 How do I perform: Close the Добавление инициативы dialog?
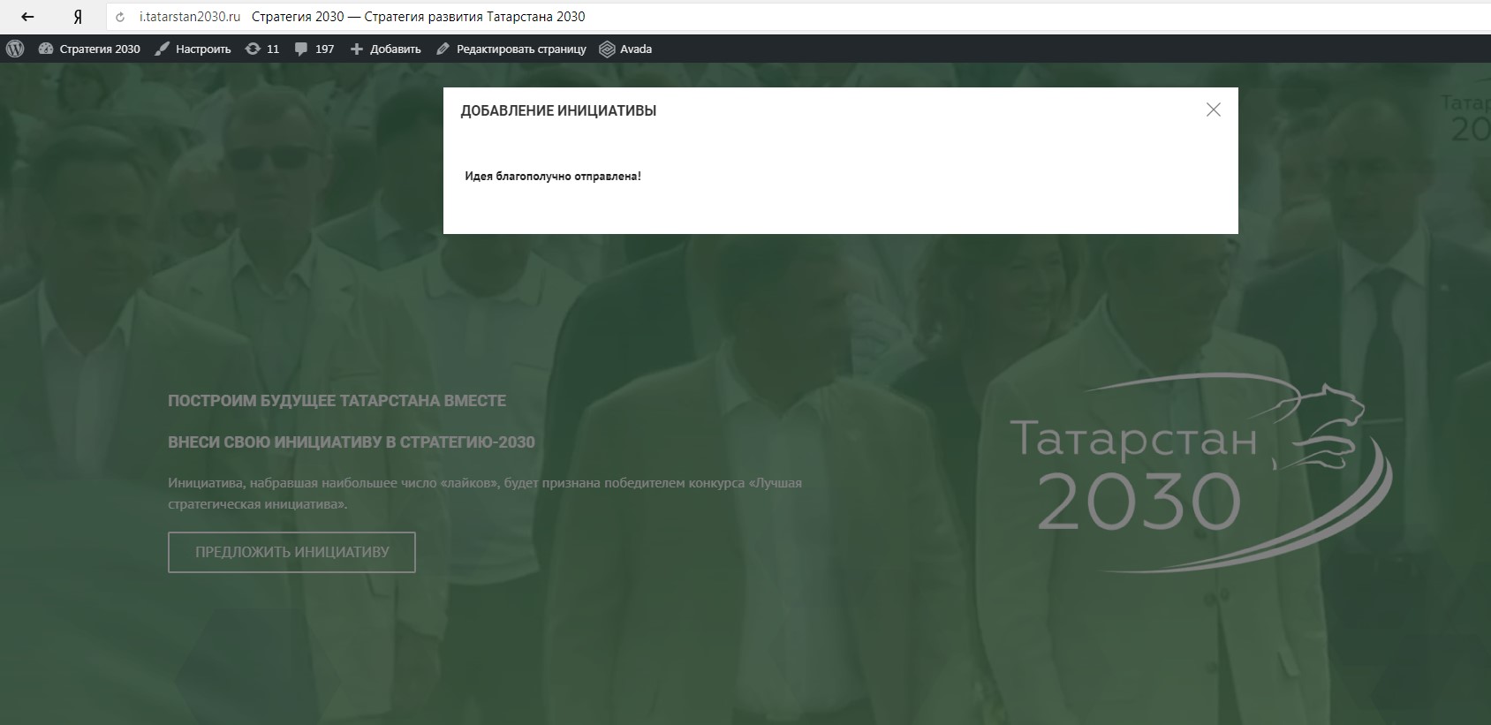(1214, 110)
